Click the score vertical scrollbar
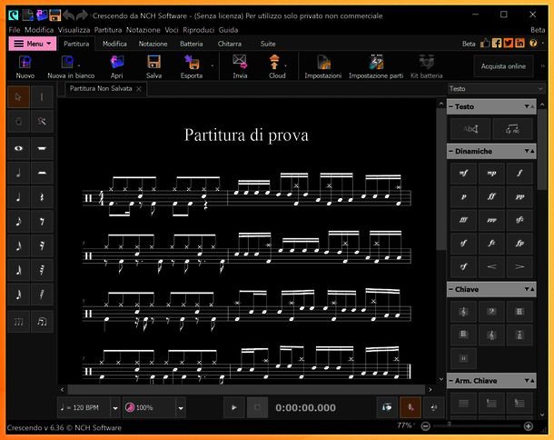Viewport: 554px width, 440px height. point(441,179)
